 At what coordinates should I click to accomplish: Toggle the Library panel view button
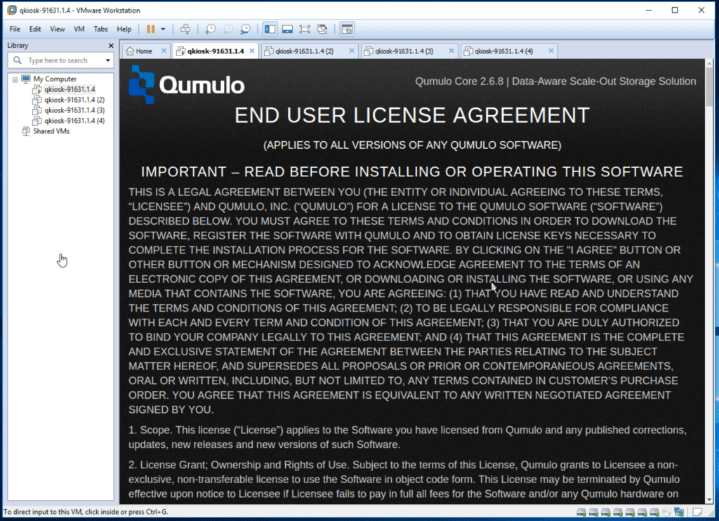pos(270,29)
